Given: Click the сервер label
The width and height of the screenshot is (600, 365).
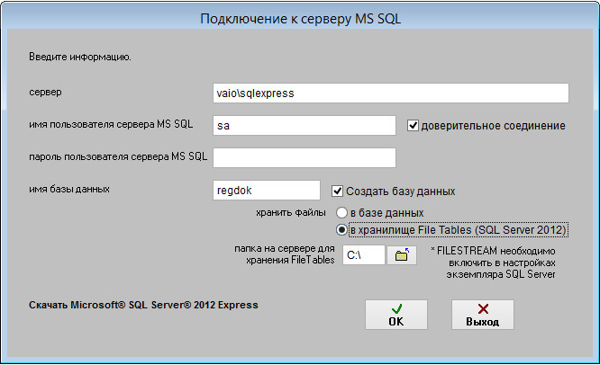Looking at the screenshot, I should click(x=45, y=92).
